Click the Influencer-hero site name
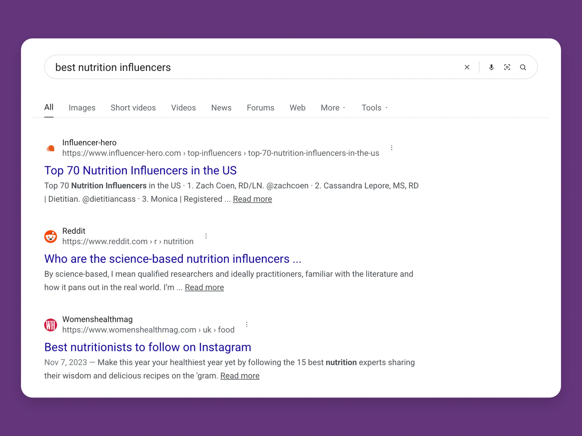 click(x=89, y=142)
